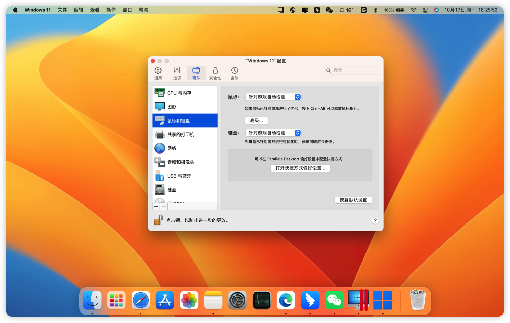Launch Safari from the Dock
Screen dimensions: 510x323
(141, 300)
